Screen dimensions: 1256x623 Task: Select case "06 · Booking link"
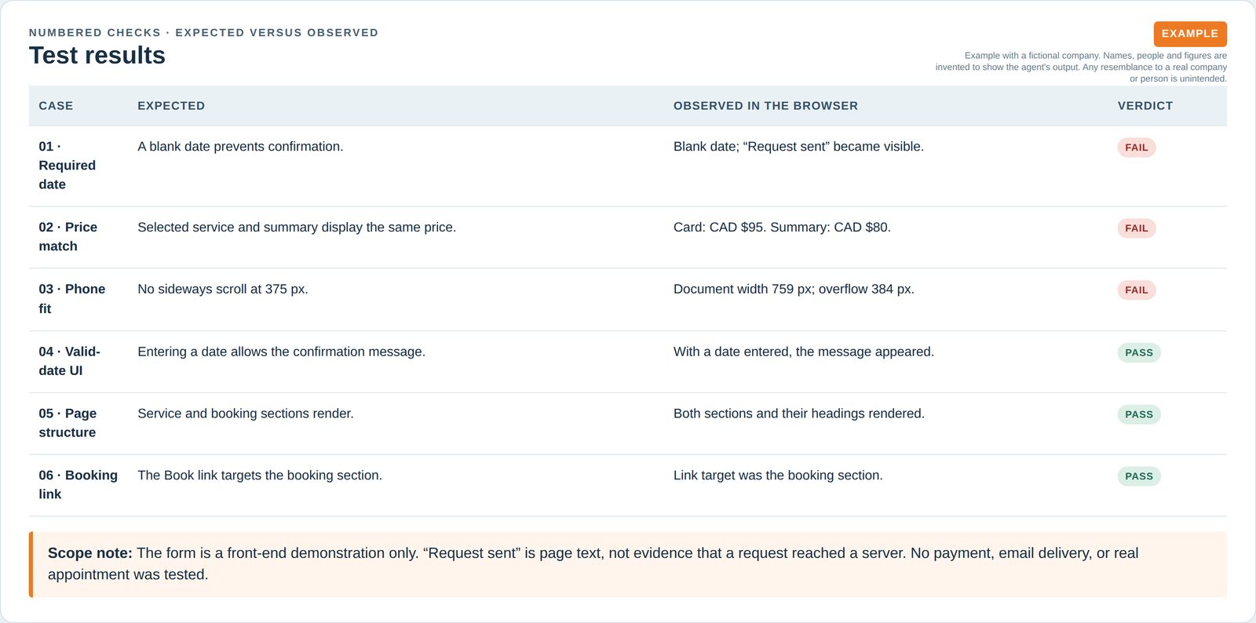point(78,485)
